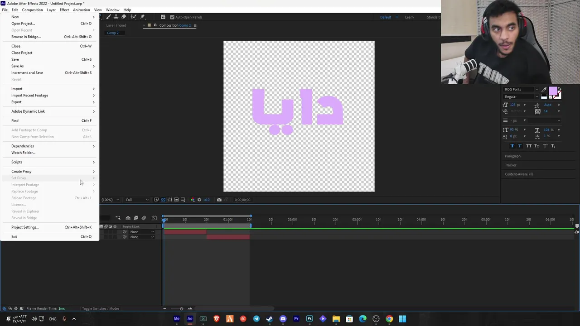
Task: Open the Effect menu in menu bar
Action: pyautogui.click(x=64, y=10)
